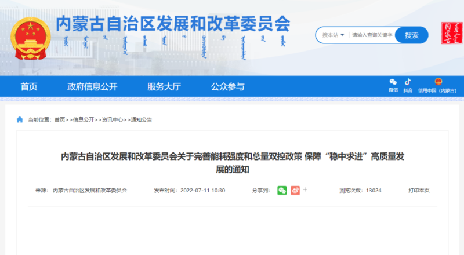Open the 服务大厅 navigation menu
Image resolution: width=464 pixels, height=255 pixels.
[x=164, y=87]
